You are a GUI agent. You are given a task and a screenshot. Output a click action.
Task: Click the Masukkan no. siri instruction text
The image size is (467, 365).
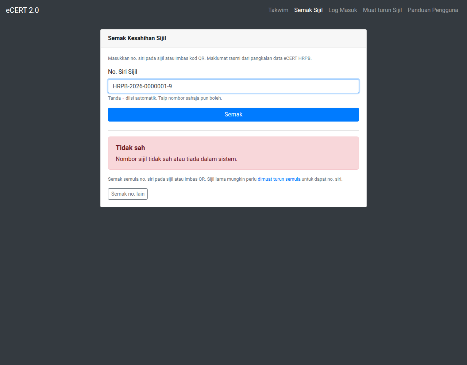point(210,58)
